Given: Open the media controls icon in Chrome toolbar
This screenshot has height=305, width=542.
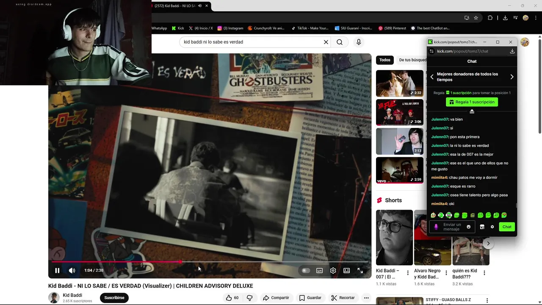Looking at the screenshot, I should coord(515,18).
